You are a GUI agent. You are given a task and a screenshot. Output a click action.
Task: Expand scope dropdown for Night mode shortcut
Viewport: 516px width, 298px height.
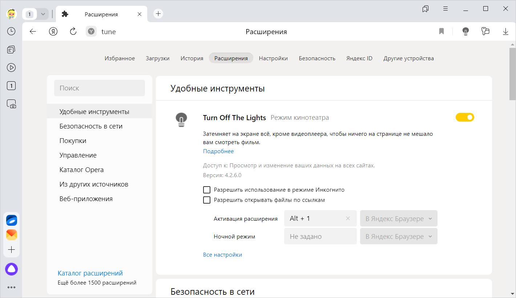399,237
